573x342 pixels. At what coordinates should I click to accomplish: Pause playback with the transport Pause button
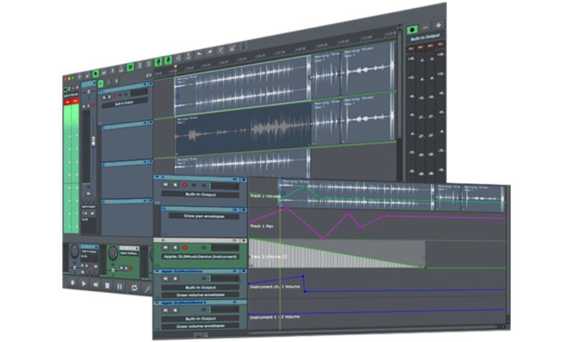coord(120,286)
